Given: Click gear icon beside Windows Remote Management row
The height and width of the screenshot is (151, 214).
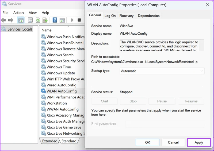Looking at the screenshot, I should pos(43,49).
